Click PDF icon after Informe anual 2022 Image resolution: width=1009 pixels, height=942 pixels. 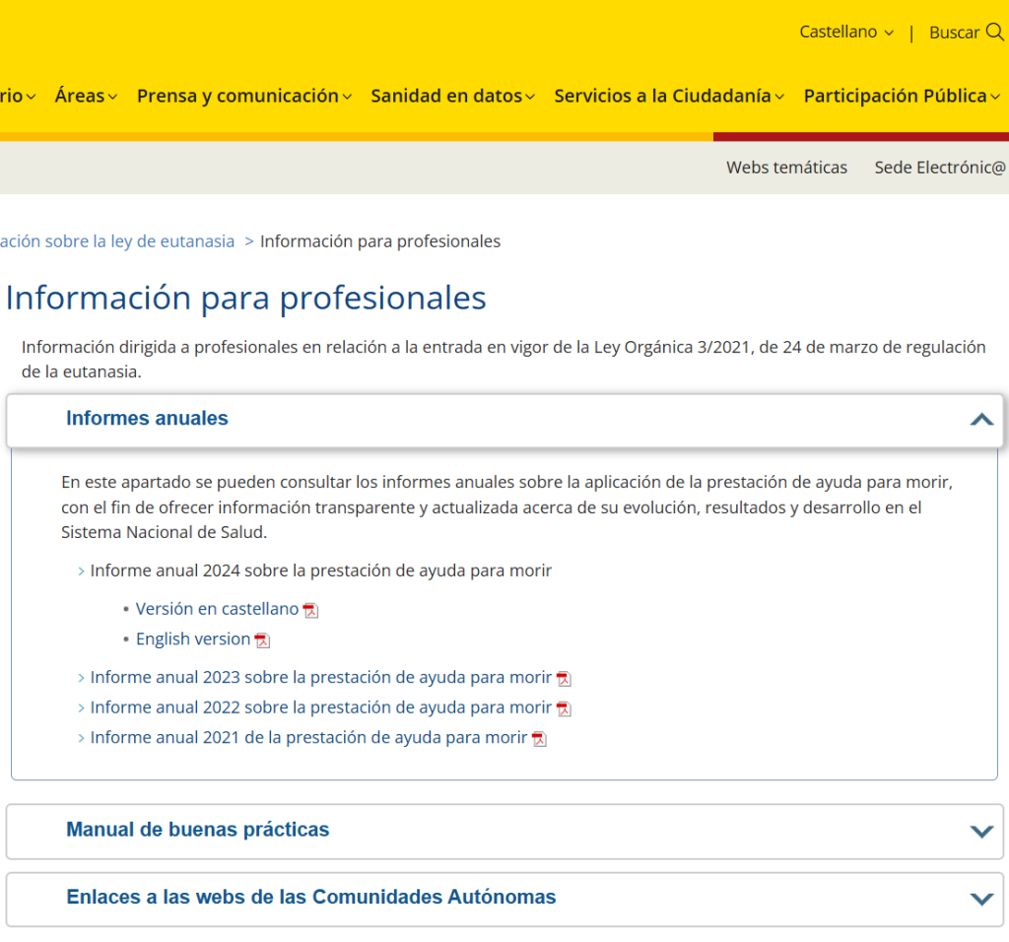coord(564,708)
